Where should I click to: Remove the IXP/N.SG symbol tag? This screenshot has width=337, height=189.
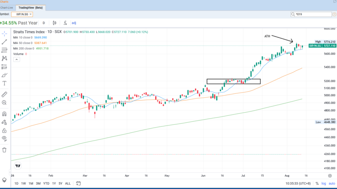coord(31,14)
